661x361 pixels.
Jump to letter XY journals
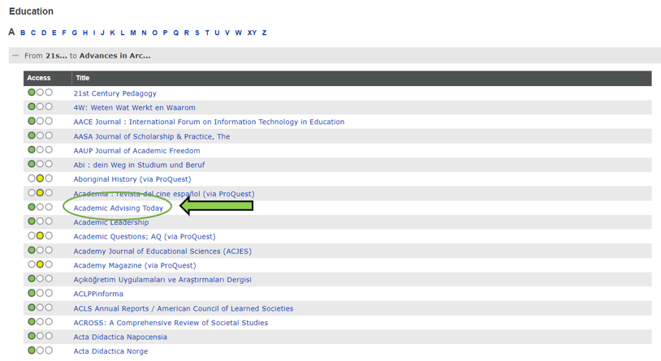coord(252,33)
